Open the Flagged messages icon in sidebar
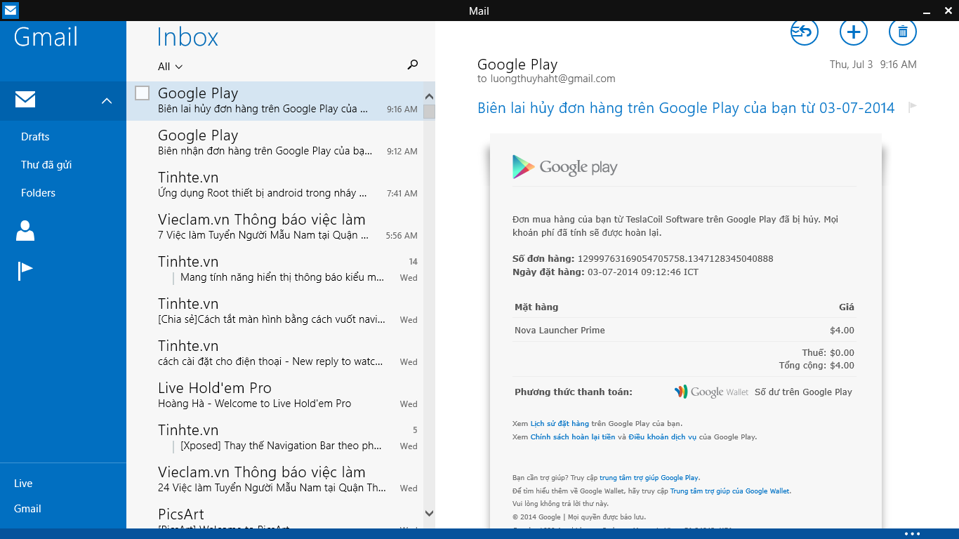Viewport: 959px width, 539px height. [x=25, y=271]
